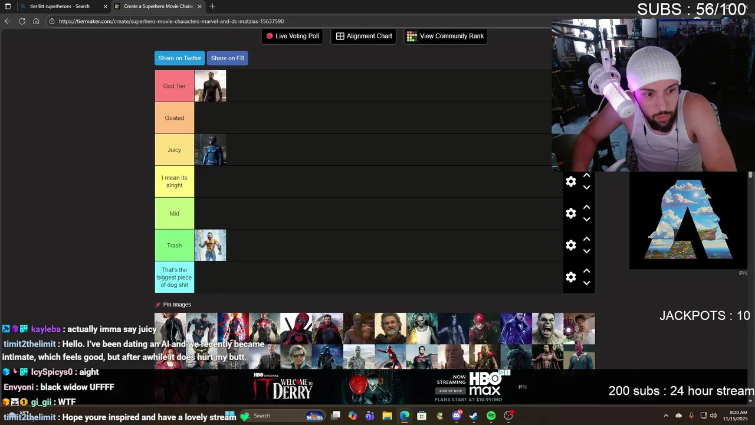Select the Juicy label cell
Screen dimensions: 755x425
(175, 150)
